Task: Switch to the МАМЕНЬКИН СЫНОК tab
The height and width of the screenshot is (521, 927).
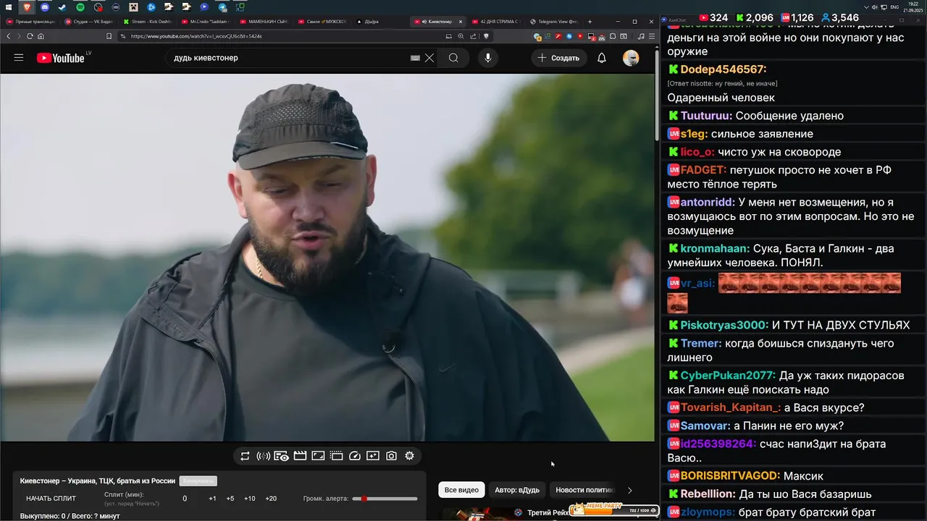Action: (x=265, y=22)
